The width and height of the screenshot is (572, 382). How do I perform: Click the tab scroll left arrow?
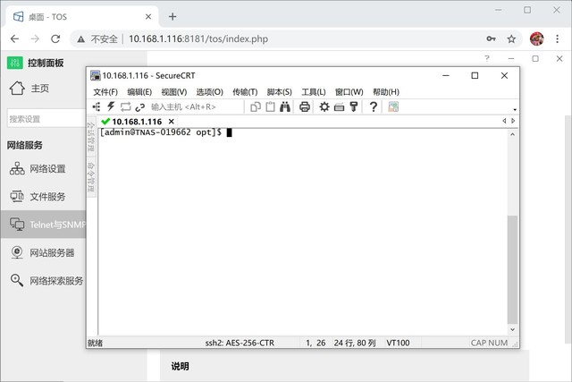tap(504, 121)
